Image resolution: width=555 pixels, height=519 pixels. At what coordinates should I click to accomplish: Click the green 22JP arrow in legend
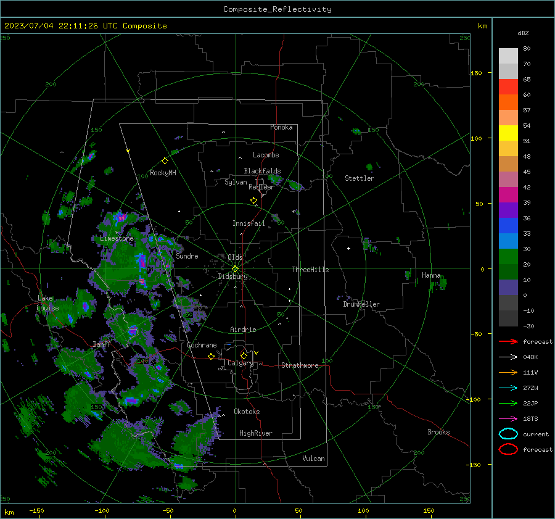[508, 403]
